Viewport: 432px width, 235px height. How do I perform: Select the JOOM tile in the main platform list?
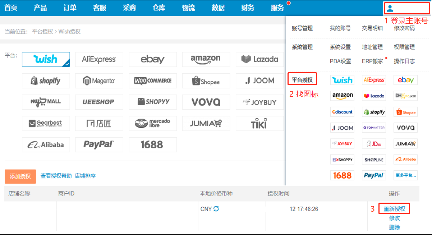[x=260, y=81]
